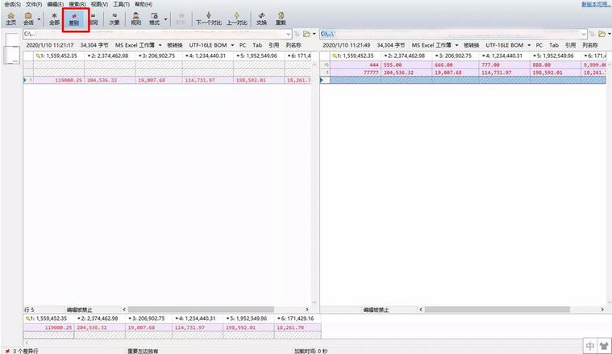Toggle the Differences (差别) filter
This screenshot has width=612, height=354.
73,18
